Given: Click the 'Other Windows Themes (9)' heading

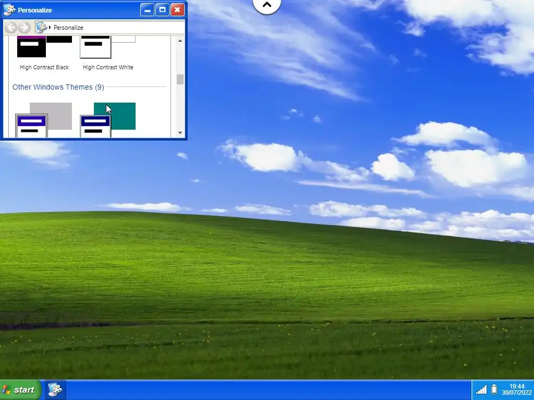Looking at the screenshot, I should point(58,87).
